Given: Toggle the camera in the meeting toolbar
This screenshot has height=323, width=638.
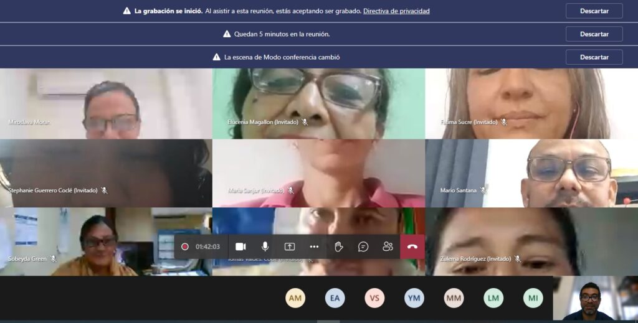Looking at the screenshot, I should click(240, 246).
